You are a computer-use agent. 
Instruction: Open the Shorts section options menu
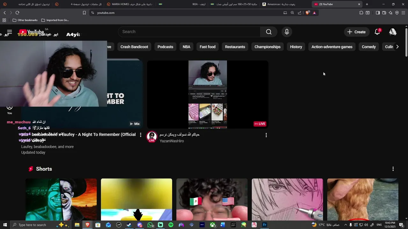(393, 169)
